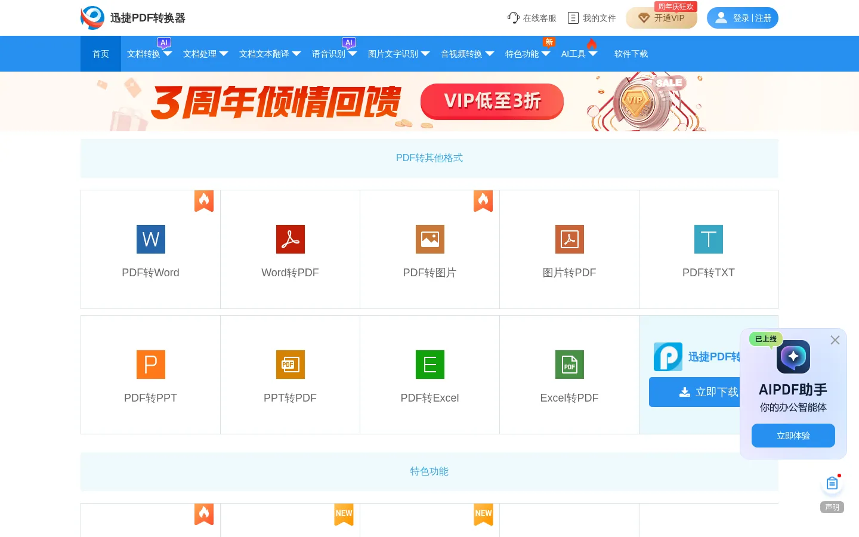This screenshot has width=859, height=537.
Task: Expand the 音视频转换 dropdown arrow
Action: point(490,54)
